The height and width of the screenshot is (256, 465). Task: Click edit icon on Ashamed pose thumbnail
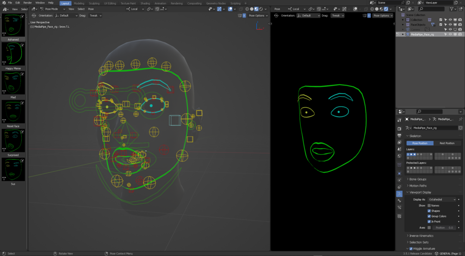(x=22, y=16)
